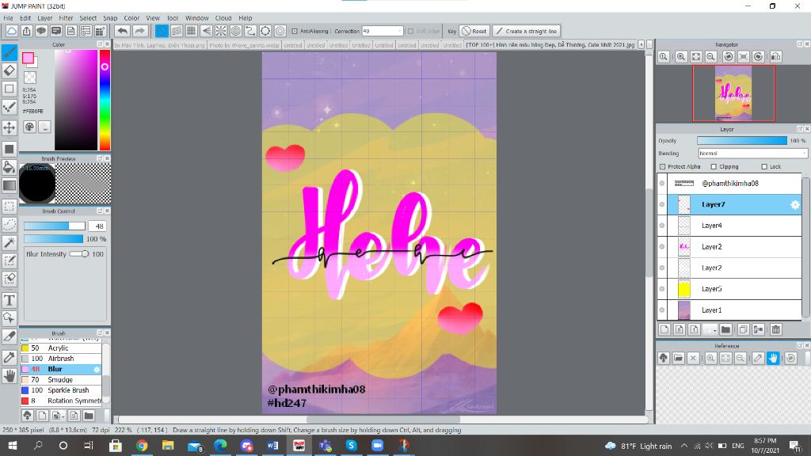Toggle the Lock checkbox
Image resolution: width=811 pixels, height=456 pixels.
[764, 166]
